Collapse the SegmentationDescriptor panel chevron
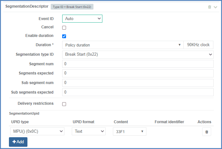Viewport: 222px width, 149px height. (215, 7)
